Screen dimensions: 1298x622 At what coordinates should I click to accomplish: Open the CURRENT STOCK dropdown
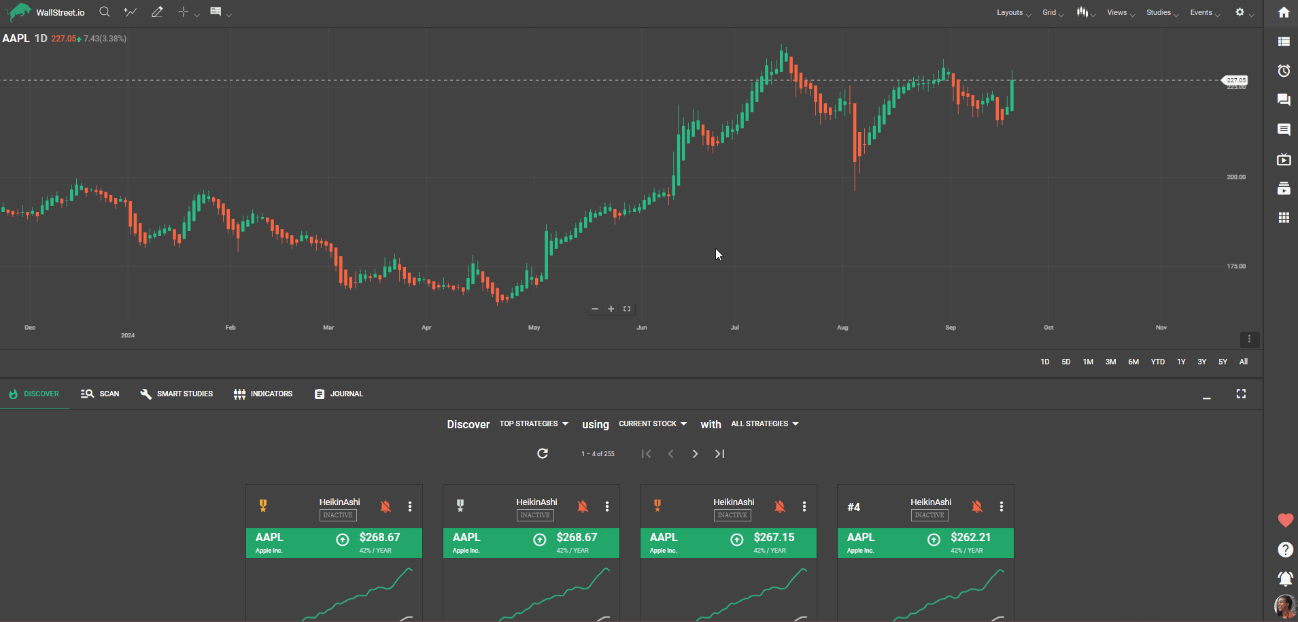tap(653, 424)
